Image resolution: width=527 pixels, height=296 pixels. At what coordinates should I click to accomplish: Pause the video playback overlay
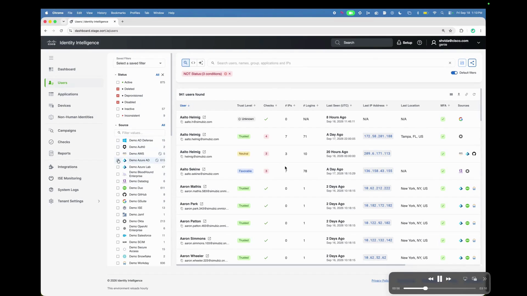click(x=440, y=279)
